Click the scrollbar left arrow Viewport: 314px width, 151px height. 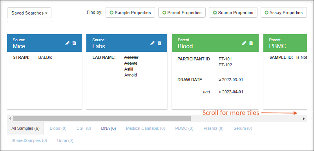pyautogui.click(x=9, y=118)
